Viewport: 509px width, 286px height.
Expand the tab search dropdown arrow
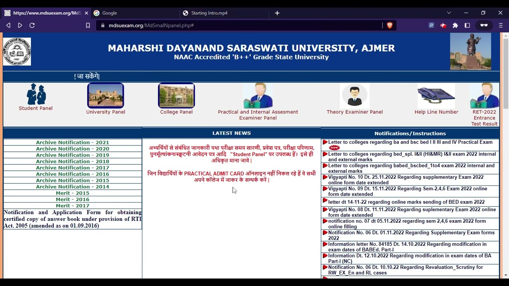tap(449, 13)
